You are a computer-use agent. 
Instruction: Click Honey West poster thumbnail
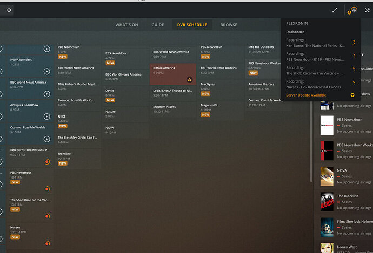327,248
